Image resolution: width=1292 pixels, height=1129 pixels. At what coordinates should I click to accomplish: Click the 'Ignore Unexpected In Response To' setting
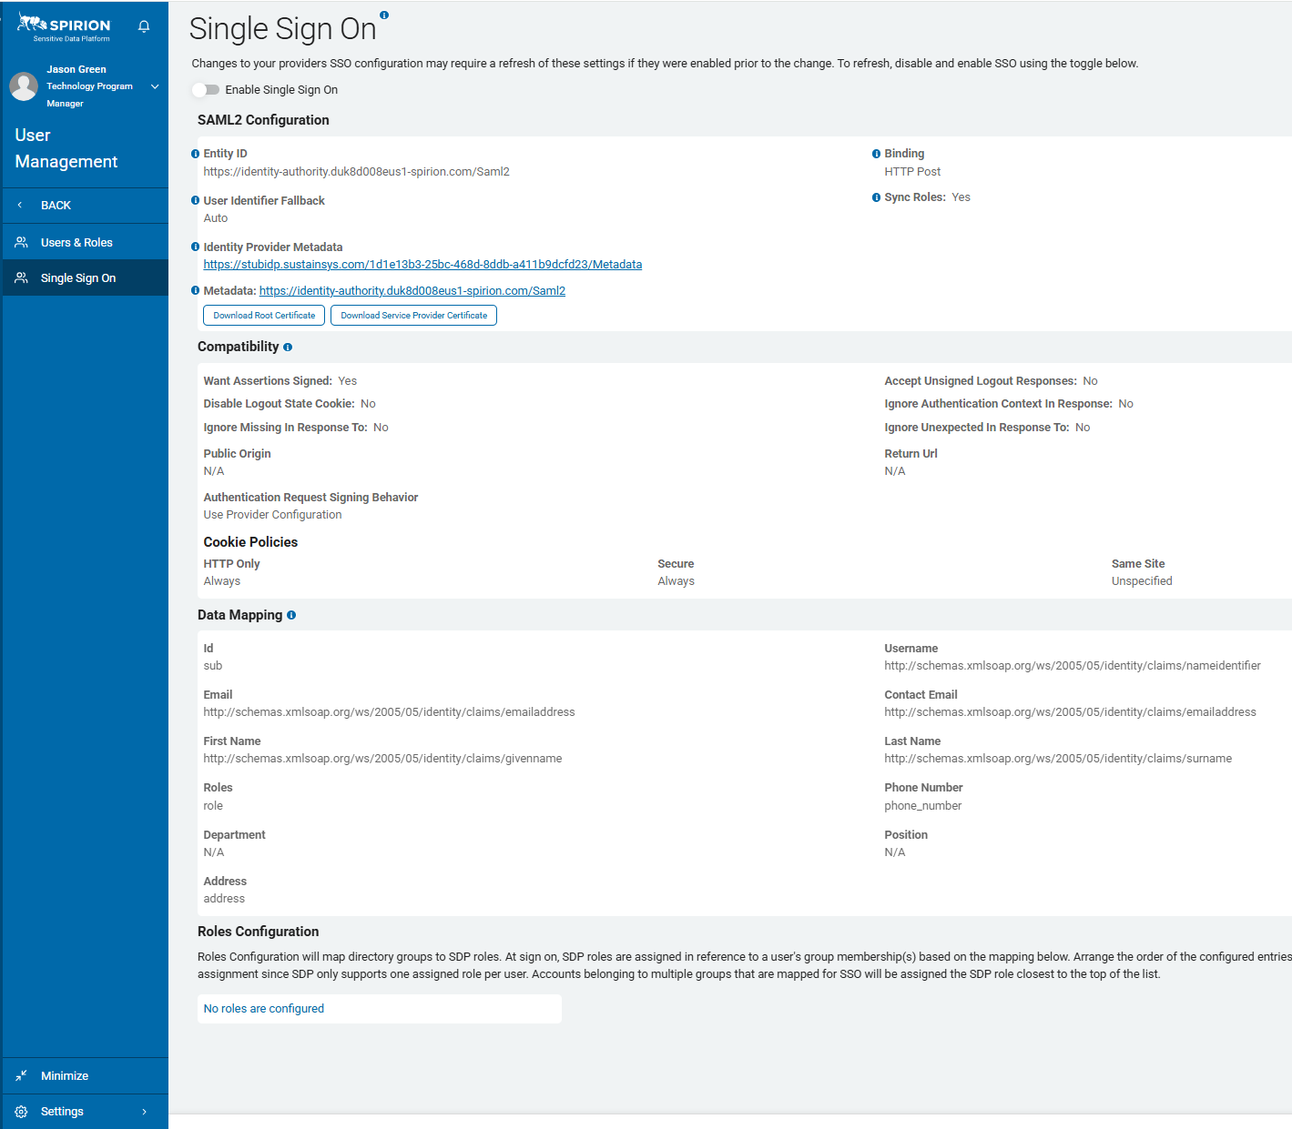coord(987,428)
